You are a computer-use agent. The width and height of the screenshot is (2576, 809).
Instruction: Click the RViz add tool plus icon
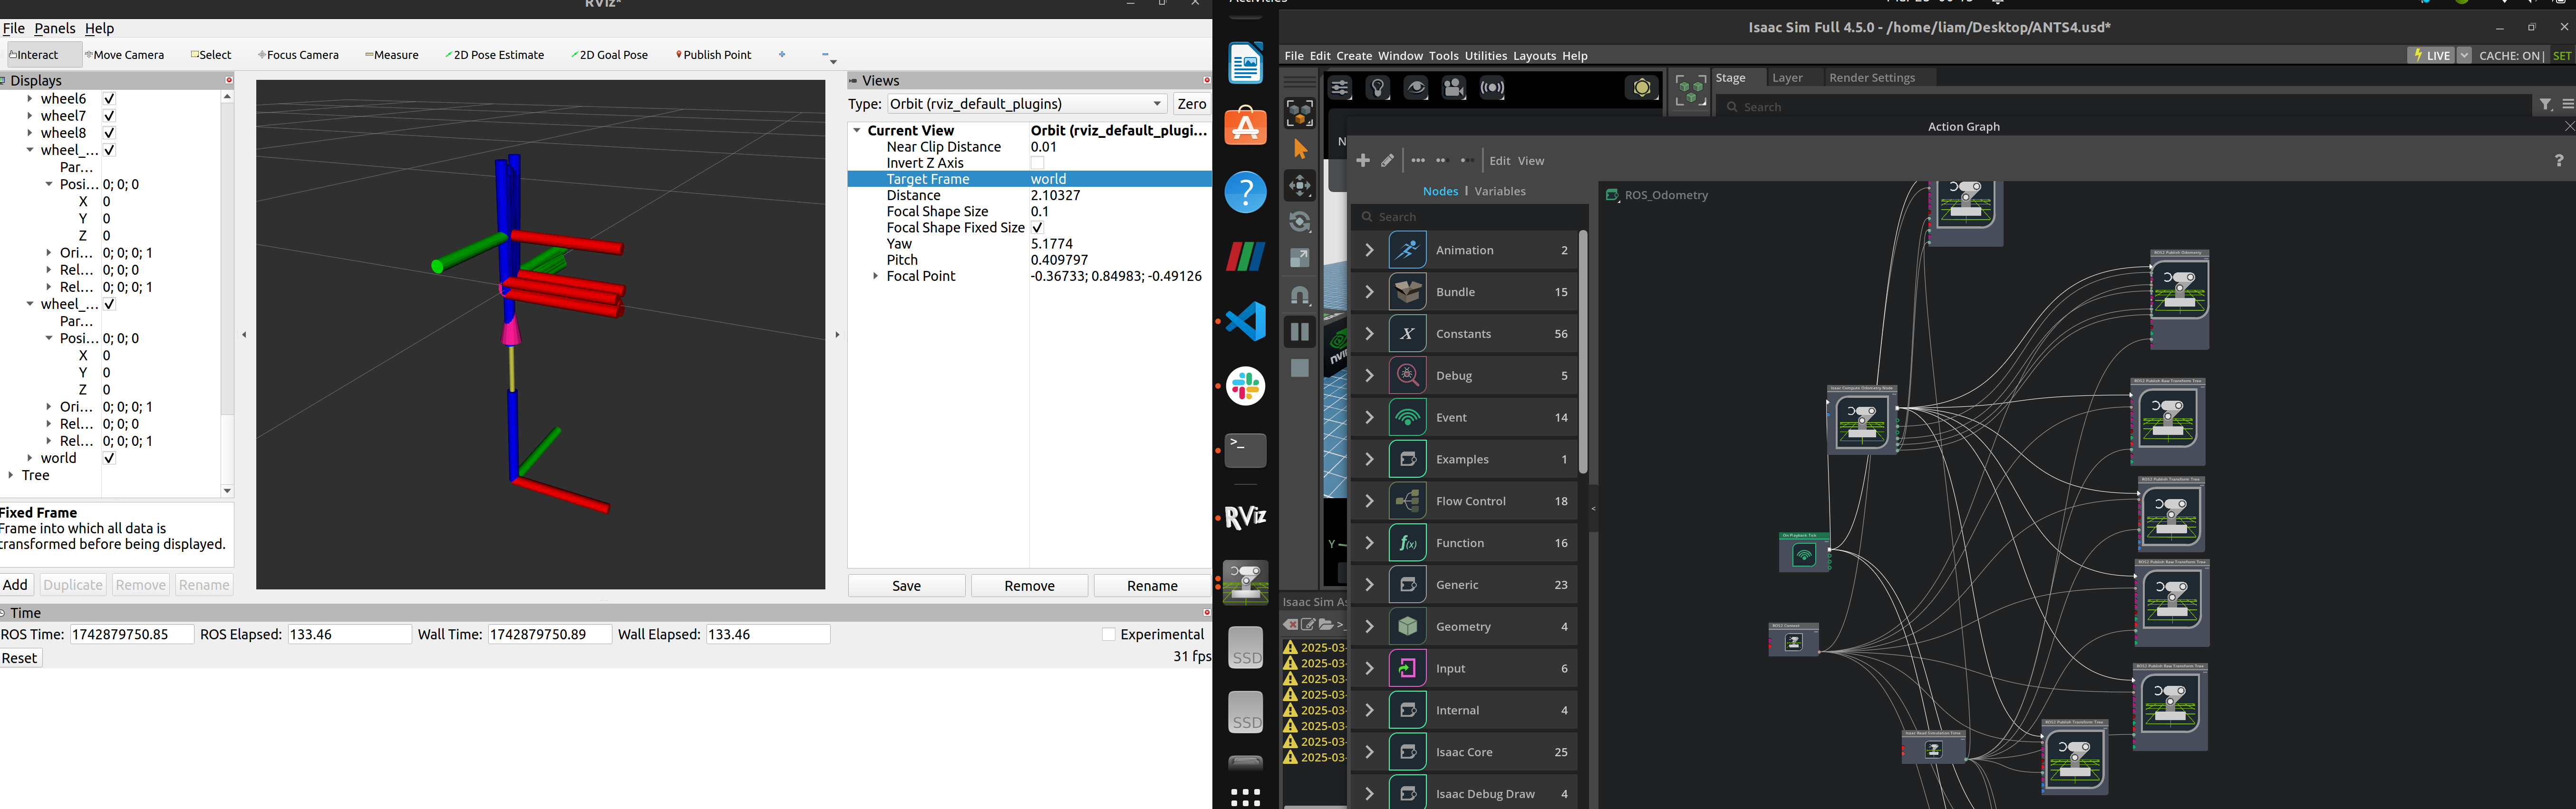782,55
